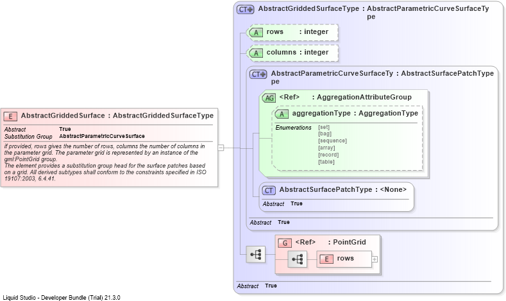Screen dimensions: 506x301
Task: Click the 'Enumerations' property label
Action: pos(293,128)
